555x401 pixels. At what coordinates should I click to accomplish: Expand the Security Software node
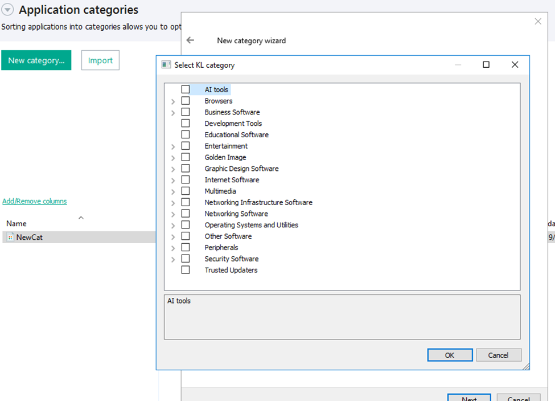pyautogui.click(x=173, y=260)
